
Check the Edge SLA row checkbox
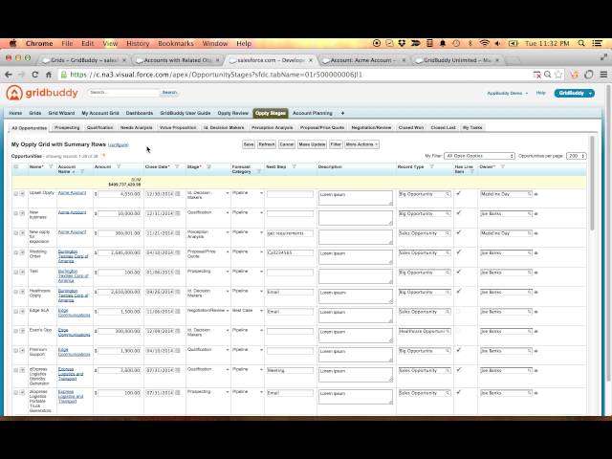coord(16,312)
